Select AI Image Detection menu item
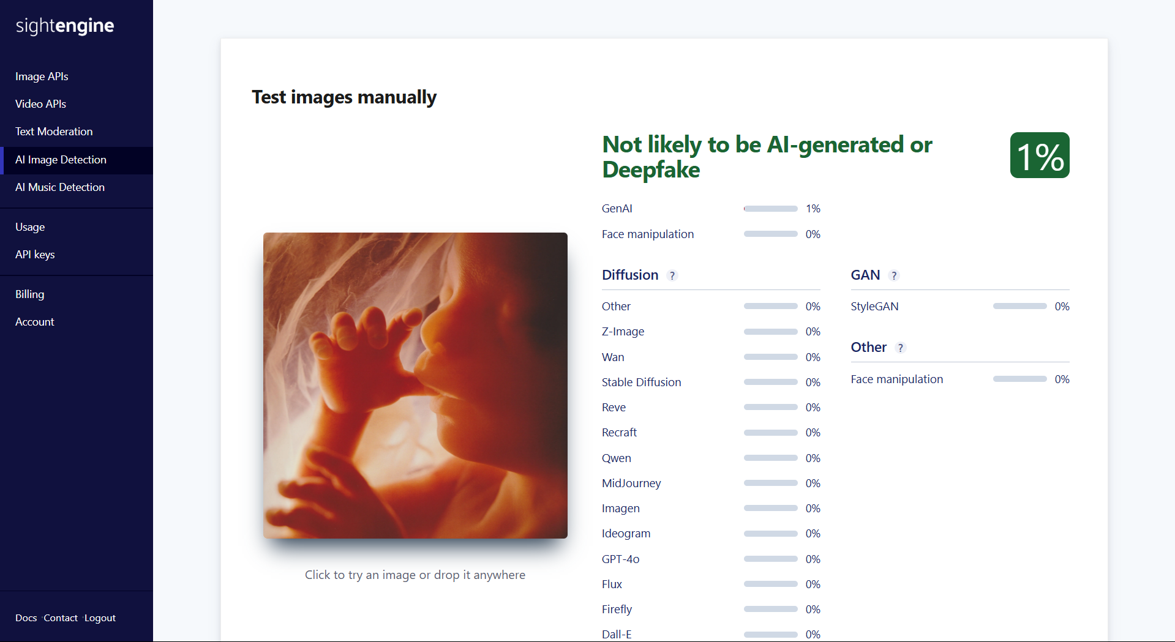Screen dimensions: 1175x642 (61, 160)
